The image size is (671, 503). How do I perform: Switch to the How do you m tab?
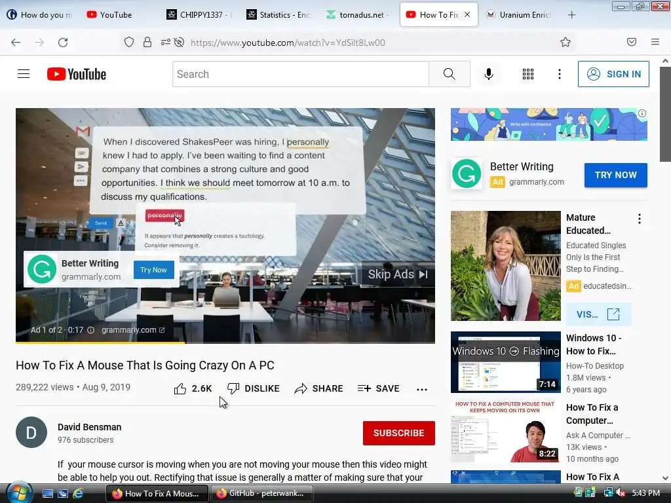click(x=41, y=15)
